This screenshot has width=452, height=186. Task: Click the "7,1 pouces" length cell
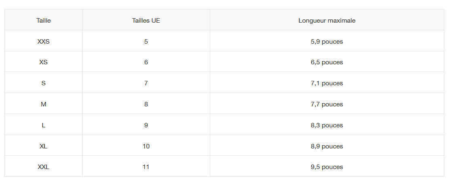[x=327, y=83]
